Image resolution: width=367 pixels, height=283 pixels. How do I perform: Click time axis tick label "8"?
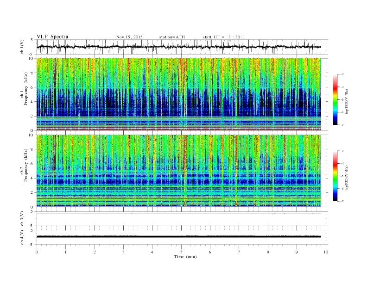[x=268, y=252]
